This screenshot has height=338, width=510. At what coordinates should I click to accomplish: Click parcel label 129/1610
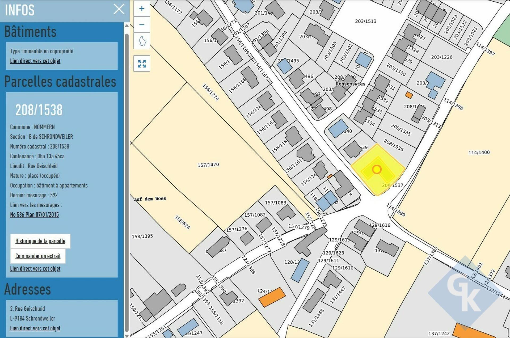(343, 268)
